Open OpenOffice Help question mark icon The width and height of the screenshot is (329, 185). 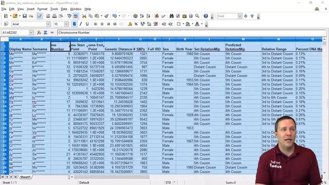pyautogui.click(x=206, y=16)
